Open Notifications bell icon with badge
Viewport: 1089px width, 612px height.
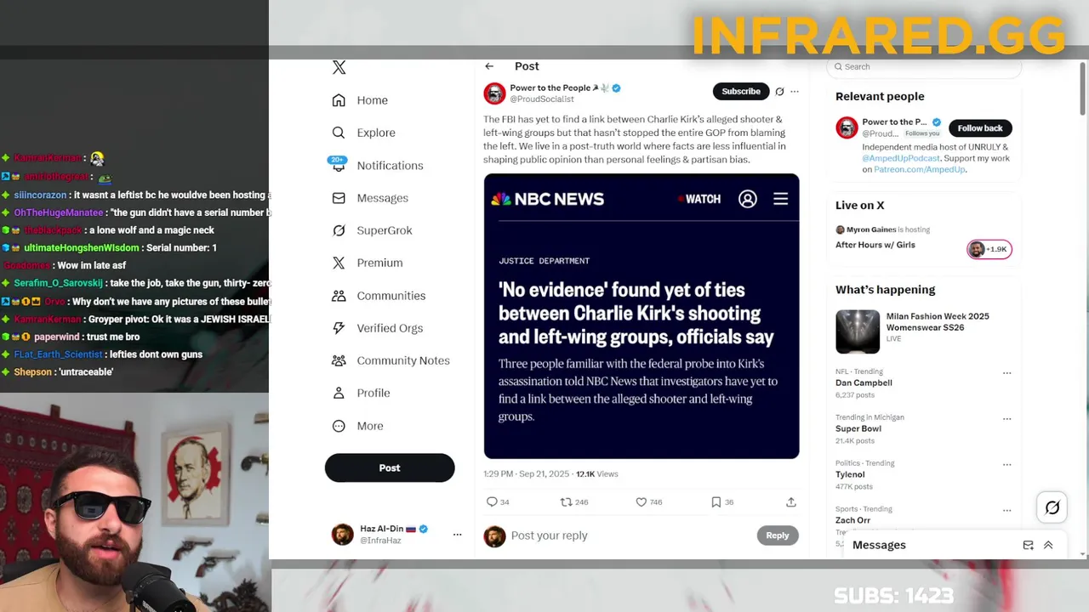(339, 164)
